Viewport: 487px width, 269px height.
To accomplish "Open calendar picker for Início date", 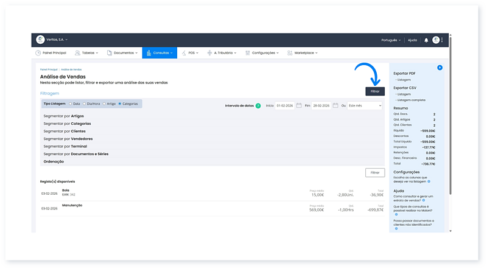I will coord(299,105).
